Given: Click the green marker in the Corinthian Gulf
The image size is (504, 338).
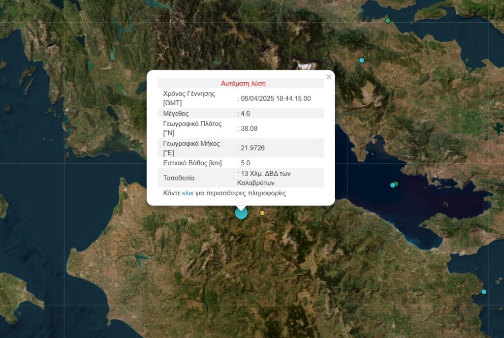Looking at the screenshot, I should [x=396, y=184].
